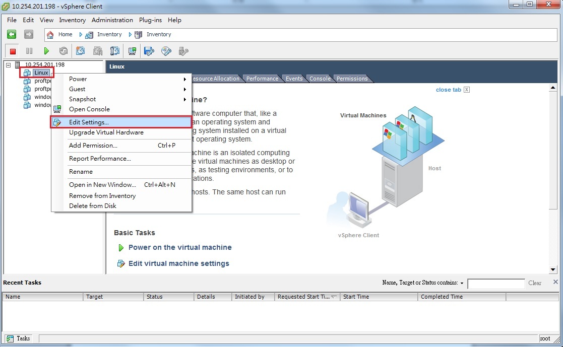Click the 'close tab' link
563x347 pixels.
(x=448, y=90)
